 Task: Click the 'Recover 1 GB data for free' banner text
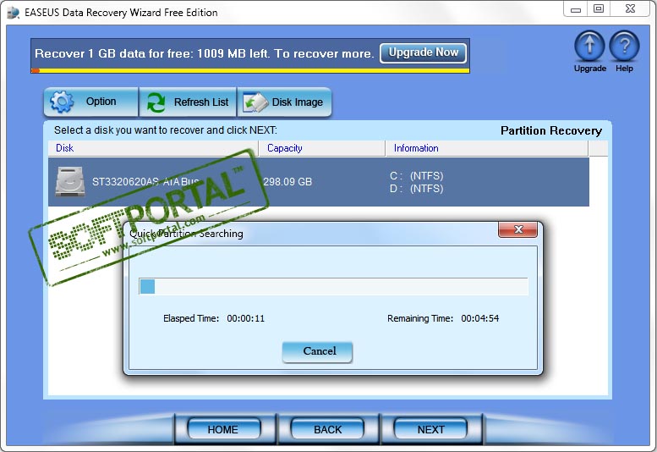[x=204, y=53]
